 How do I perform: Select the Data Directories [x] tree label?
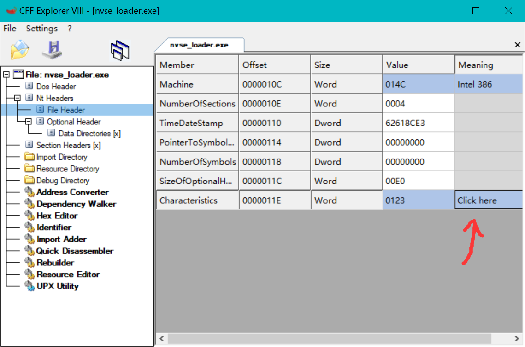click(x=89, y=133)
